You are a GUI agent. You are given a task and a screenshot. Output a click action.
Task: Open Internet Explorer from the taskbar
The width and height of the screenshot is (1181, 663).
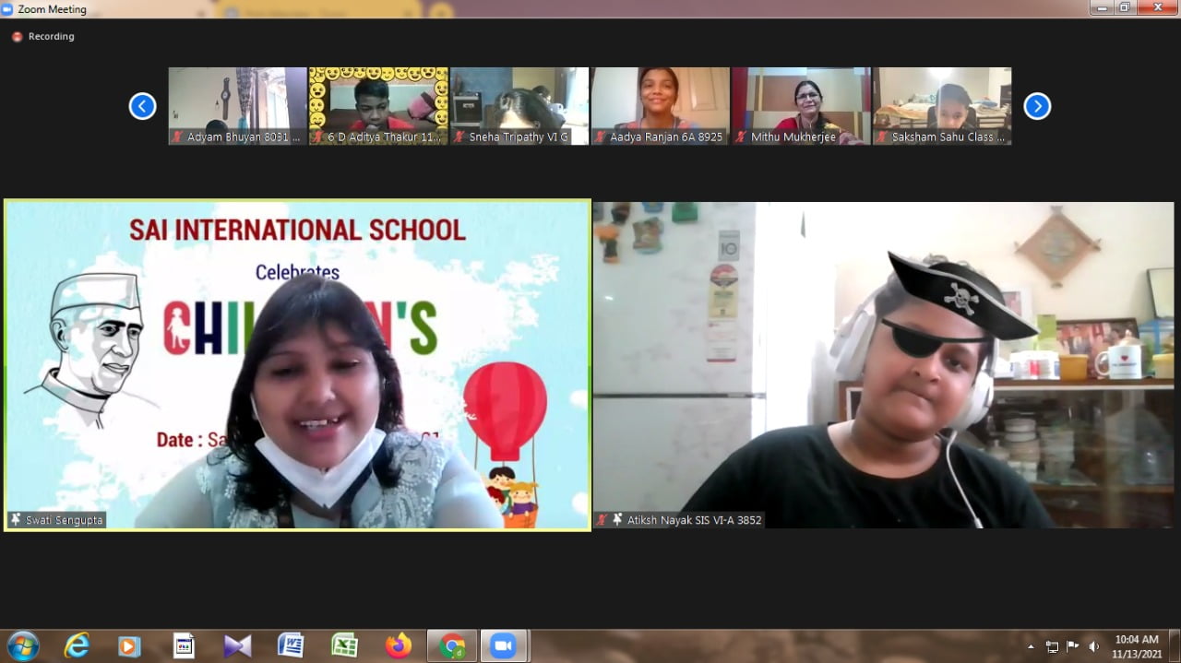(x=76, y=645)
